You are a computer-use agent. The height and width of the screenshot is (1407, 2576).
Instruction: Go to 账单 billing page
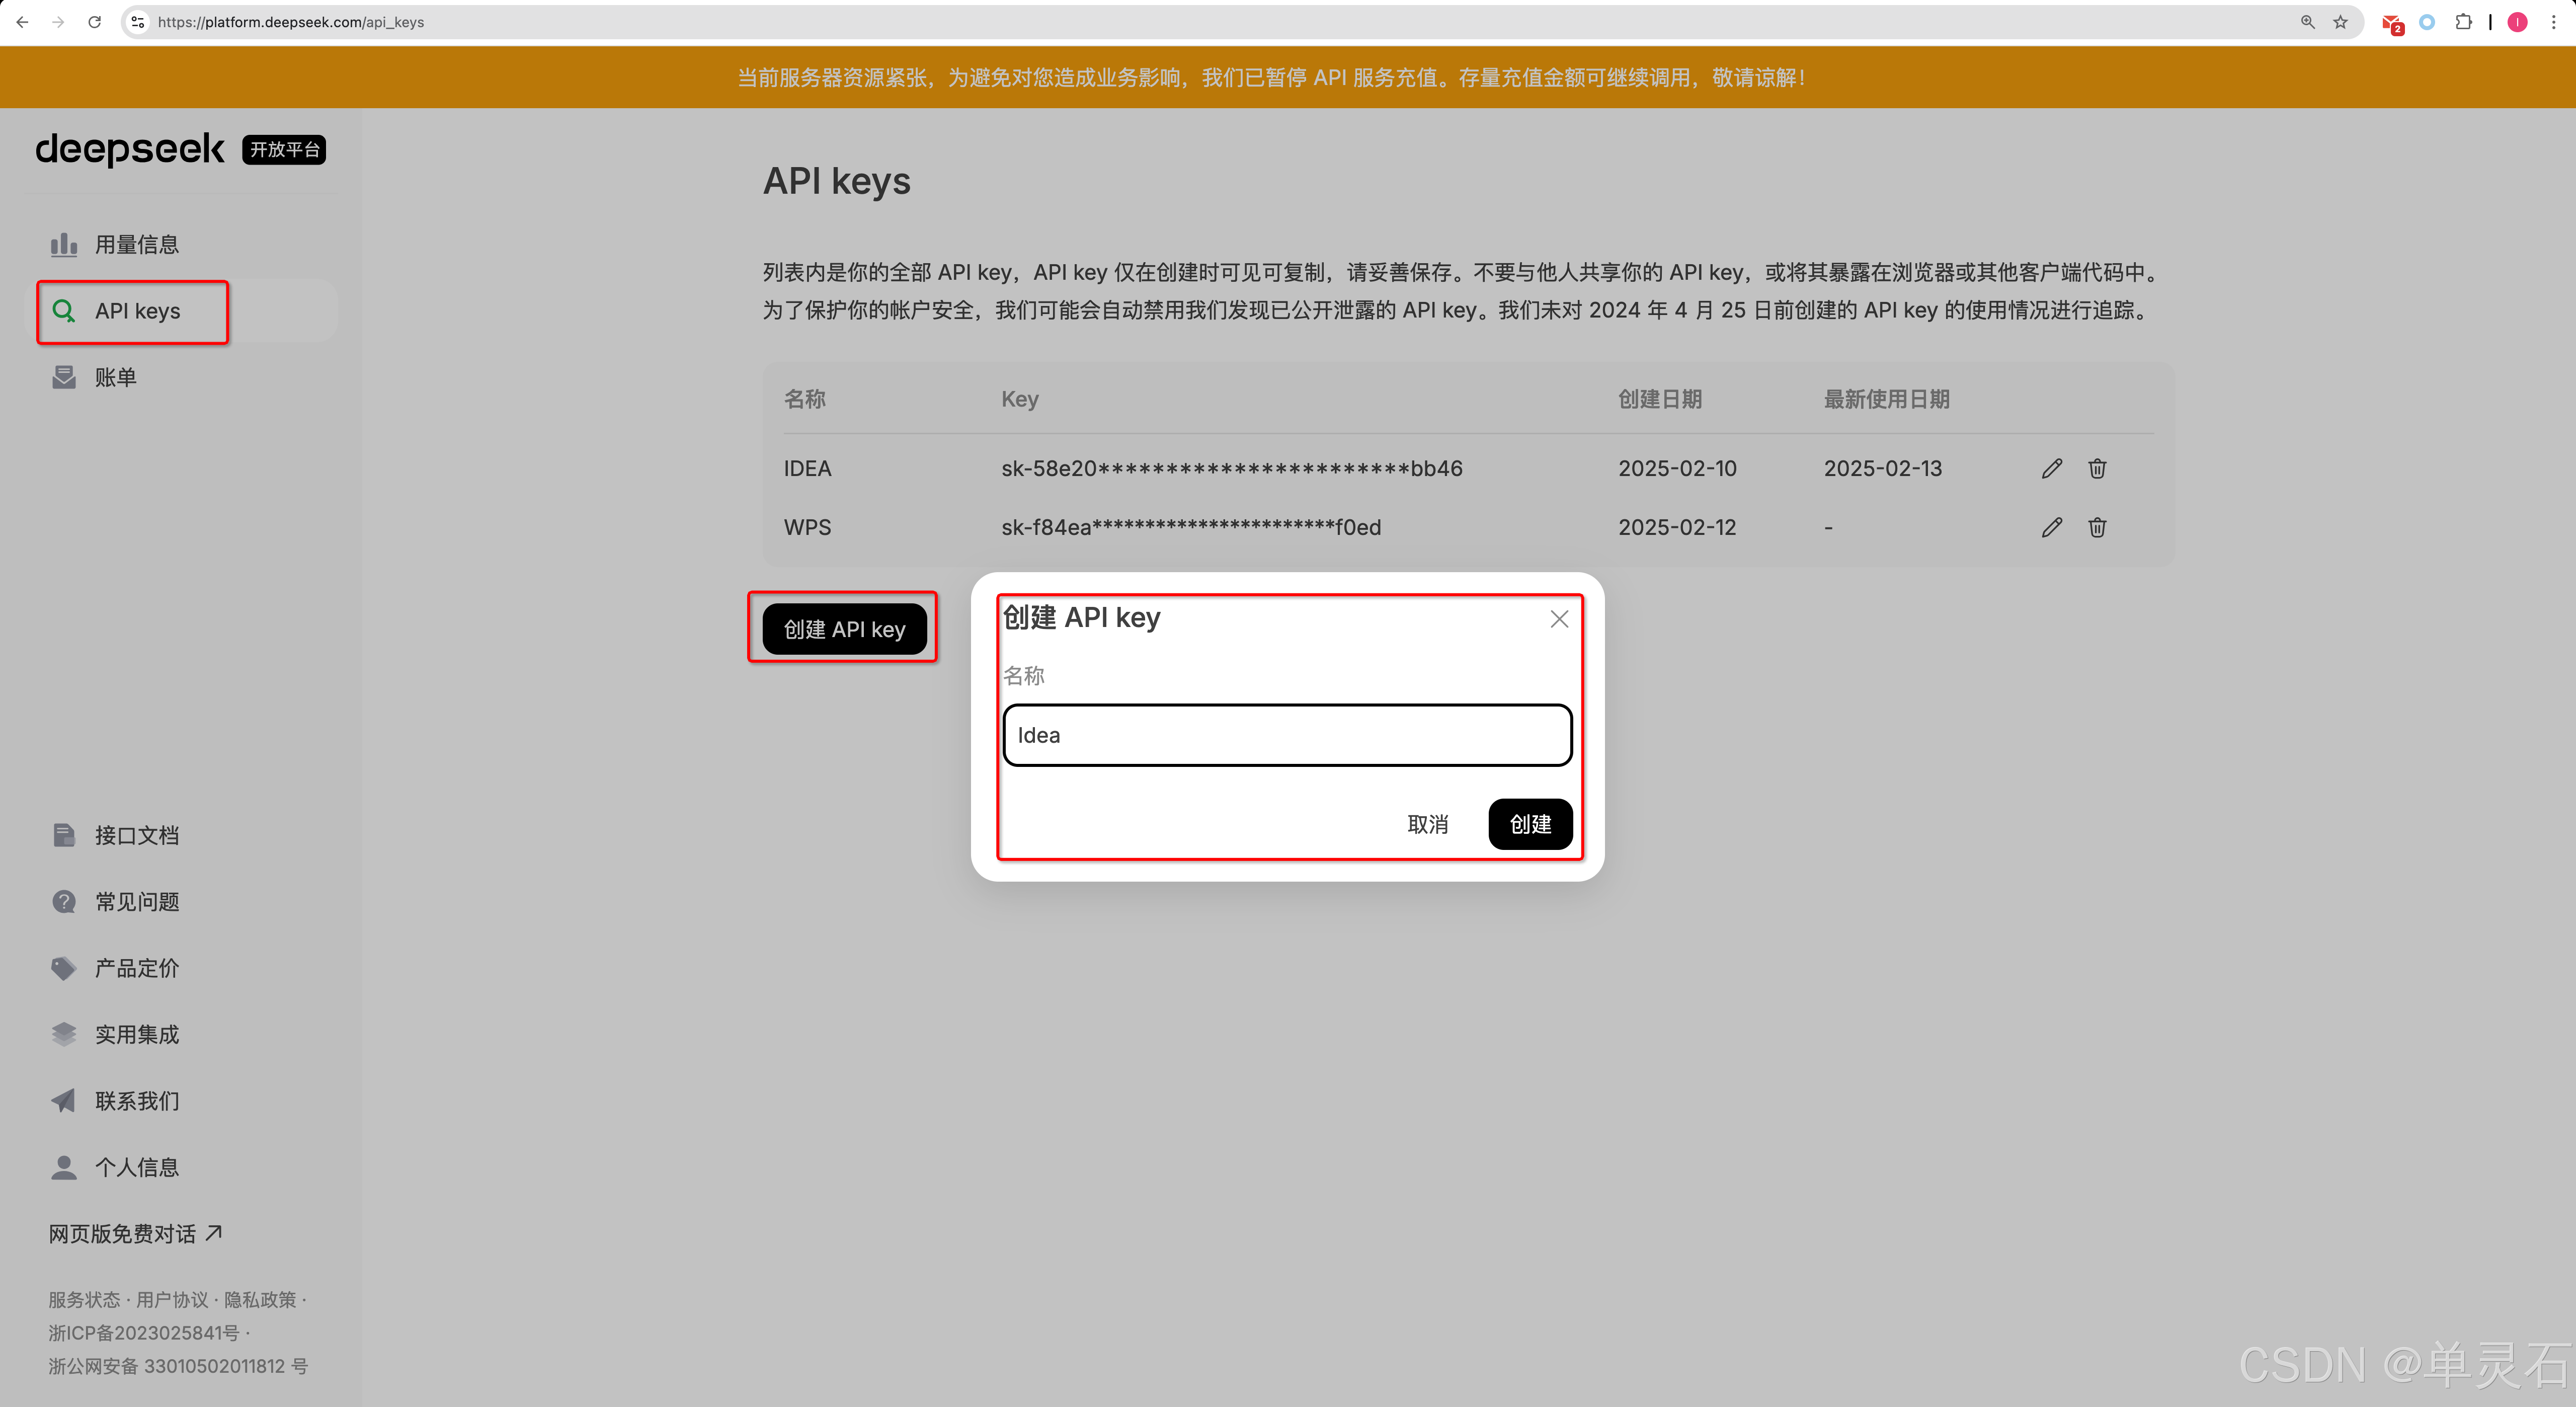(x=115, y=378)
